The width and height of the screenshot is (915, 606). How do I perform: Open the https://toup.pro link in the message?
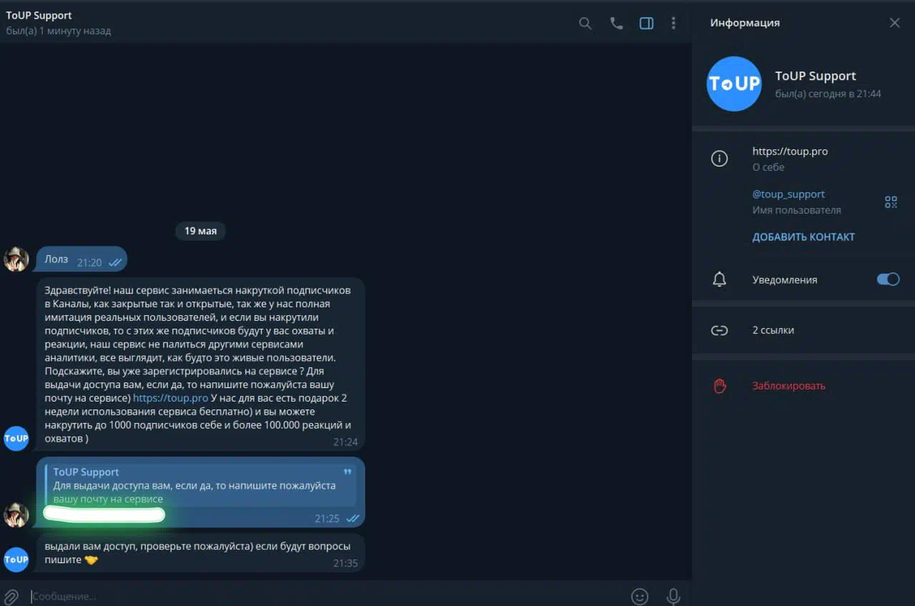[170, 398]
